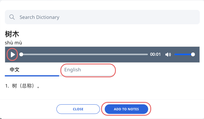Click the gray audio progress track
Viewport: 204px width, 119px height.
click(85, 54)
